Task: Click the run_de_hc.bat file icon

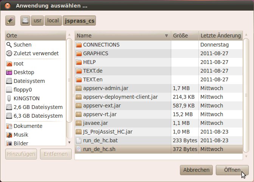Action: click(x=79, y=140)
